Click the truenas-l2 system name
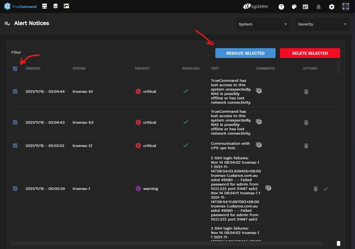This screenshot has width=355, height=249. point(82,146)
